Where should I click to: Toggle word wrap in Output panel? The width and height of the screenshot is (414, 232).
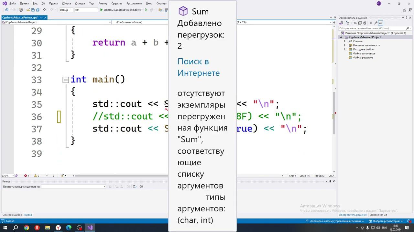[x=135, y=187]
